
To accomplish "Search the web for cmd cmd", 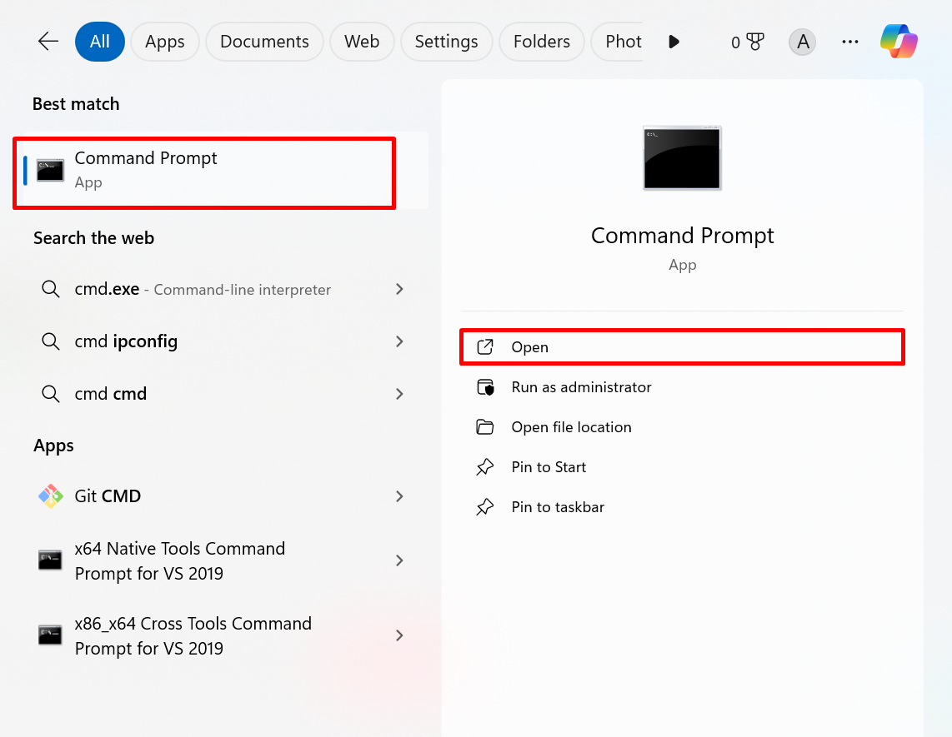I will coord(225,394).
